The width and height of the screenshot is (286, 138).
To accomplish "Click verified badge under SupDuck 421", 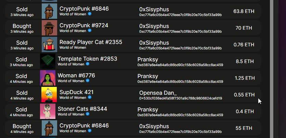I will 90,97.
